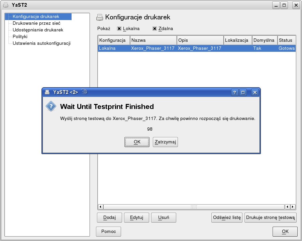
Task: Click the openSUSE gecko icon in the dialog title
Action: pos(84,92)
